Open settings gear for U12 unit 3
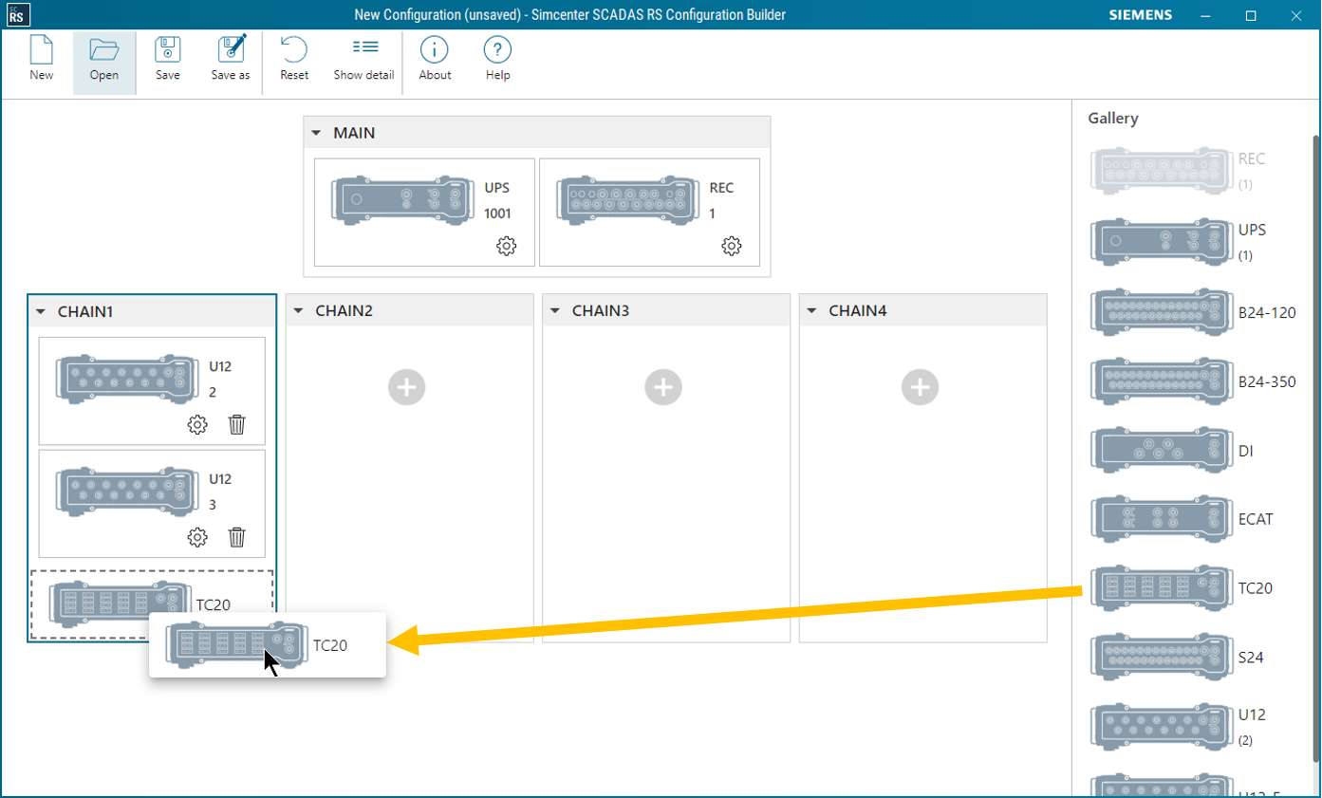 (197, 538)
